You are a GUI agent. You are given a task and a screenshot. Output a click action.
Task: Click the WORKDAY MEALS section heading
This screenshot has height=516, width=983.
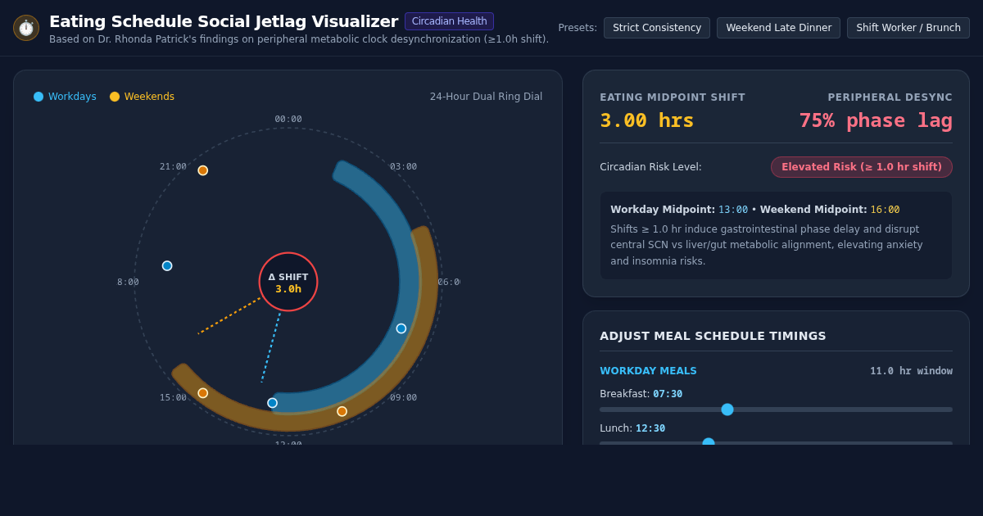(x=648, y=371)
